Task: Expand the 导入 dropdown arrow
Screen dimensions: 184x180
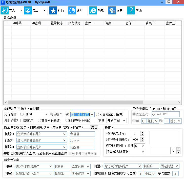Action: tap(21, 10)
